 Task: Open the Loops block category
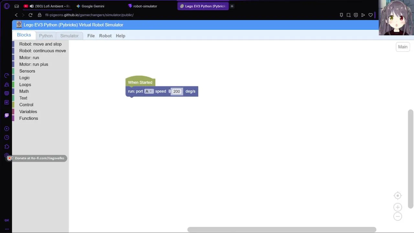click(x=40, y=84)
